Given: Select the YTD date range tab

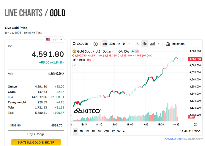Looking at the screenshot, I should pos(106,131).
